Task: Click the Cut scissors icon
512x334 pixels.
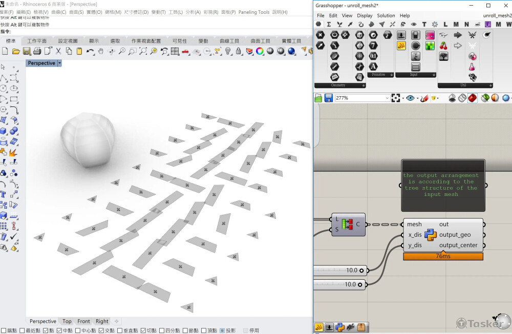Action: [58, 51]
